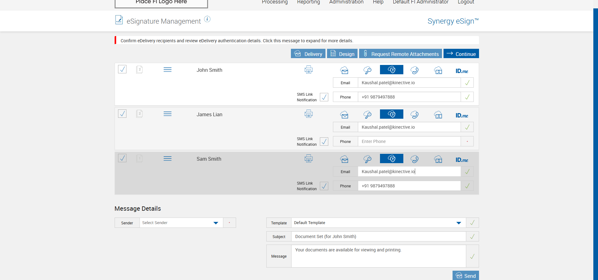Choose ID.me authentication for John Smith
The height and width of the screenshot is (280, 598).
462,71
